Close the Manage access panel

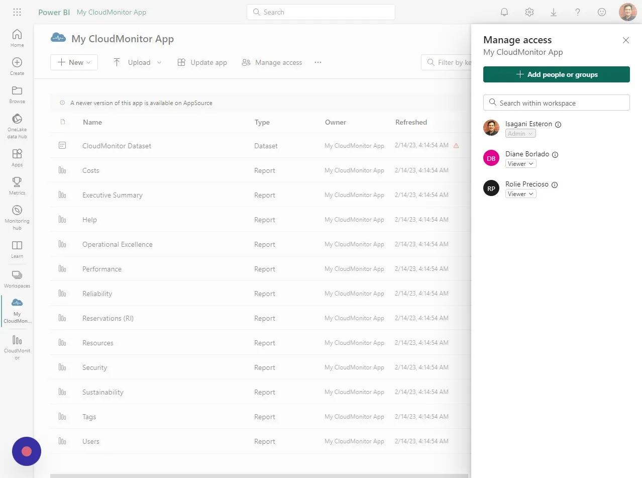point(626,40)
